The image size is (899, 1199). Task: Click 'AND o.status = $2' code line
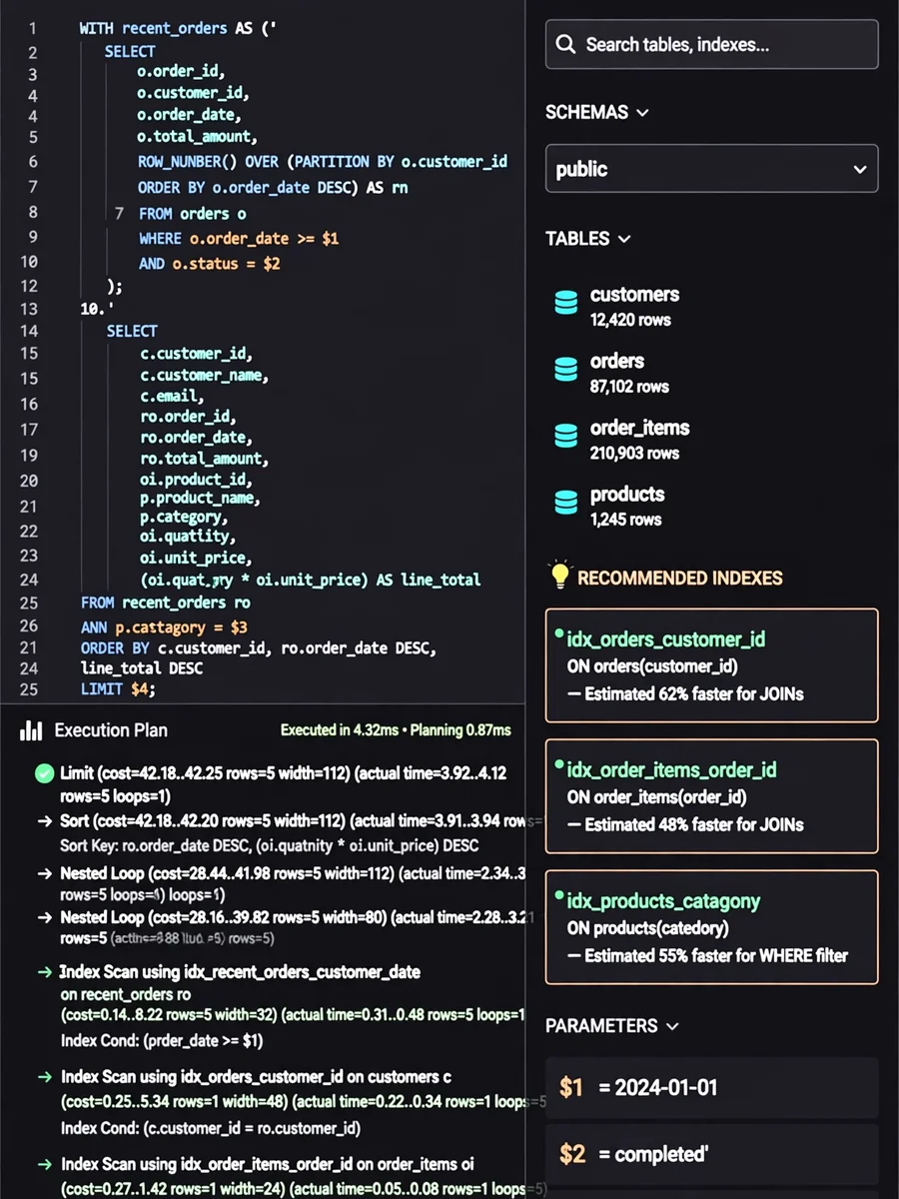point(210,264)
